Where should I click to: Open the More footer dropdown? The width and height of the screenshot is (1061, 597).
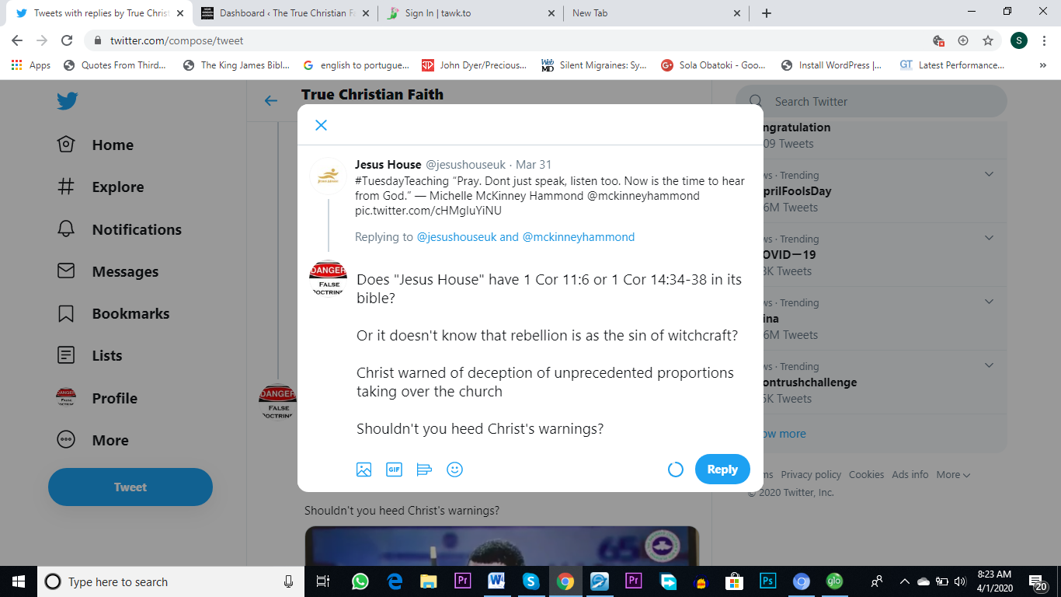pos(953,474)
